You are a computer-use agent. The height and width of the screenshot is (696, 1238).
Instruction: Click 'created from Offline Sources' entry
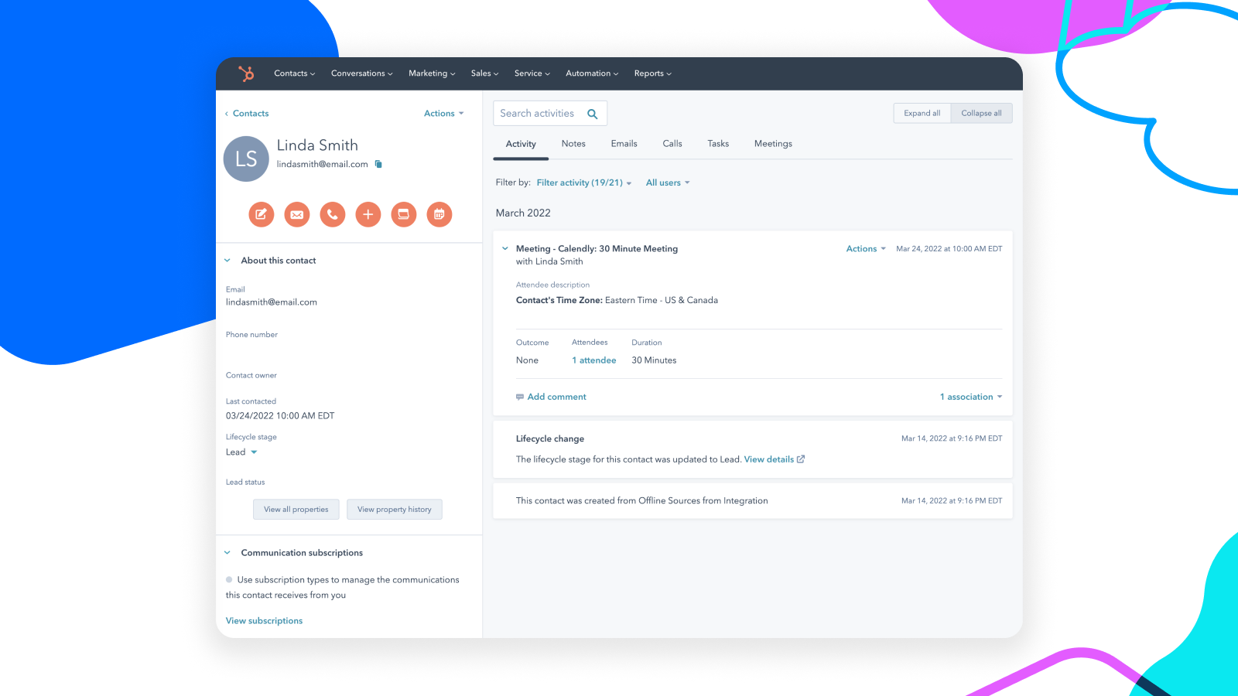[x=642, y=501]
